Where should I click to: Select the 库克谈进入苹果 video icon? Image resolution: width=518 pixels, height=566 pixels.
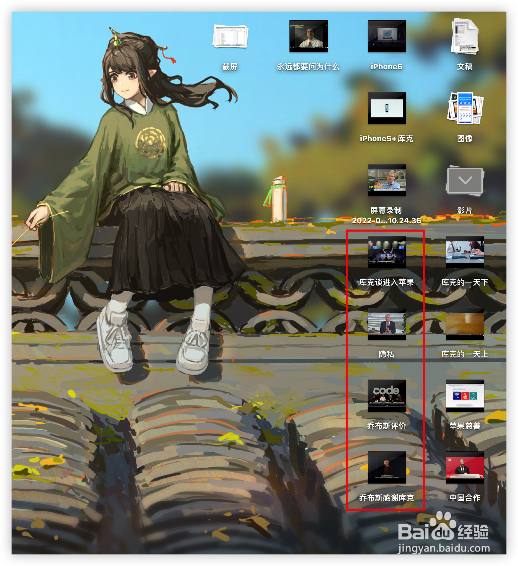pyautogui.click(x=387, y=252)
